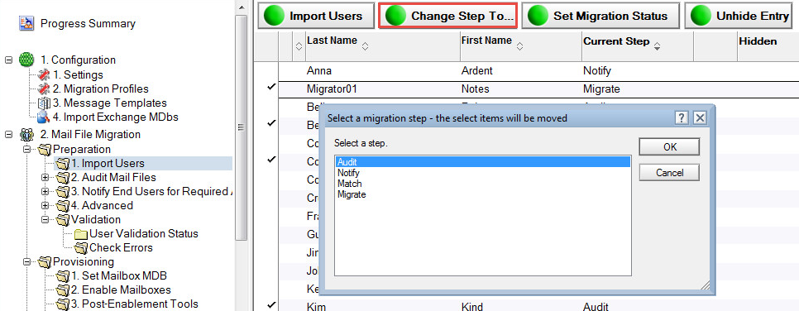Toggle the checkmark on Migrator01 row
This screenshot has width=799, height=311.
(x=271, y=87)
